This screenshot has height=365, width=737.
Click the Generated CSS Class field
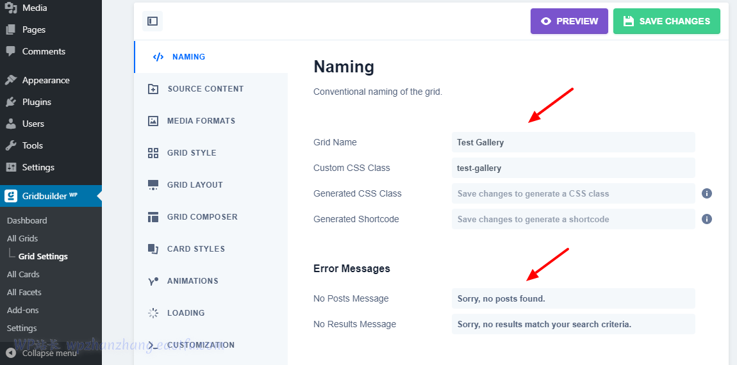pos(573,193)
